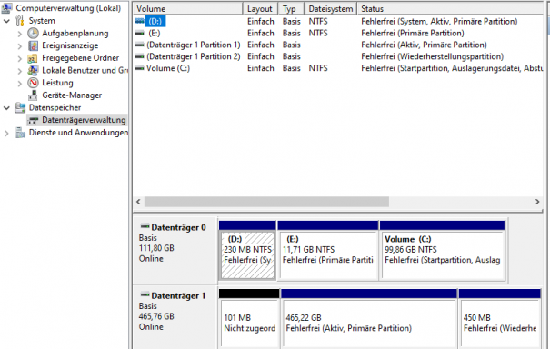Open Aufgabenplanung tree item
The width and height of the screenshot is (550, 349).
(75, 34)
